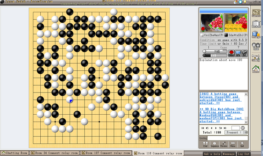
Task: Jump to last move
Action: pos(225,128)
